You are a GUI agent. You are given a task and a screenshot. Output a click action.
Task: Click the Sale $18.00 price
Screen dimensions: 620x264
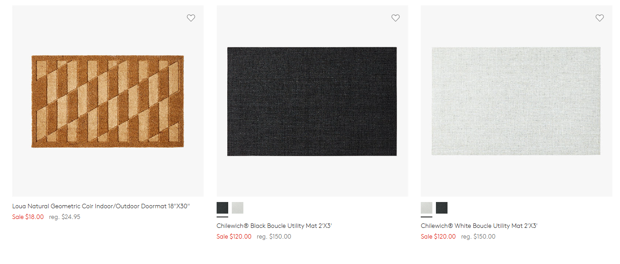pyautogui.click(x=28, y=217)
